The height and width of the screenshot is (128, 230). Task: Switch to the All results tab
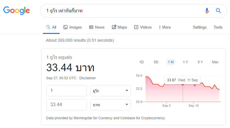click(x=51, y=27)
